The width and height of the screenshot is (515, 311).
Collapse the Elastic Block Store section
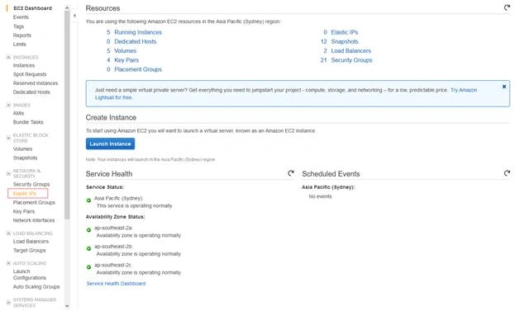(8, 138)
